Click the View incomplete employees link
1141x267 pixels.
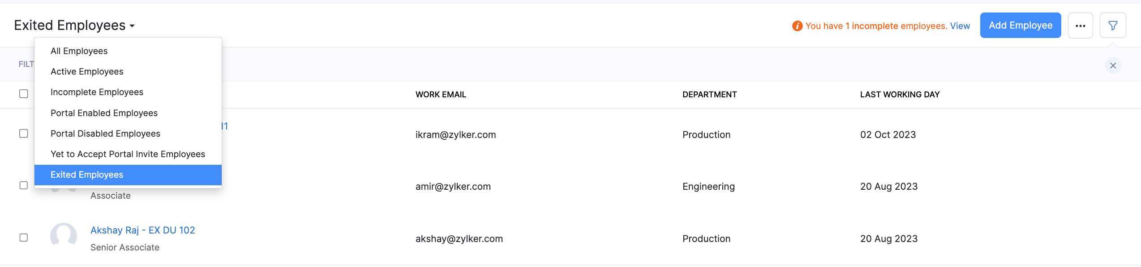coord(960,26)
